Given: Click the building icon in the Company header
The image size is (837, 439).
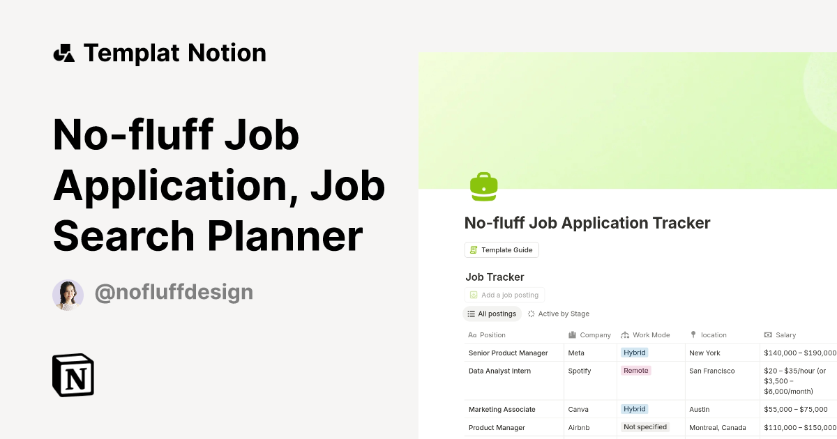Looking at the screenshot, I should coord(571,334).
